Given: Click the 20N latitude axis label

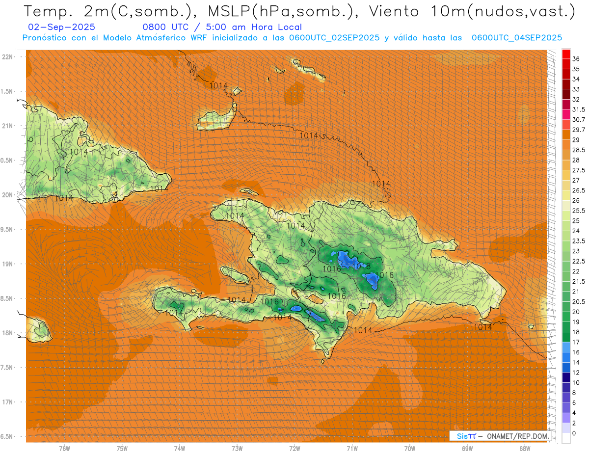Looking at the screenshot, I should [x=8, y=195].
